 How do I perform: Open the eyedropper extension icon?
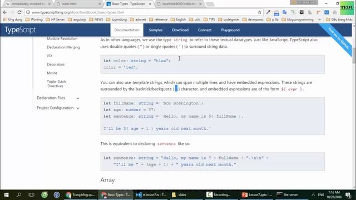[x=268, y=12]
